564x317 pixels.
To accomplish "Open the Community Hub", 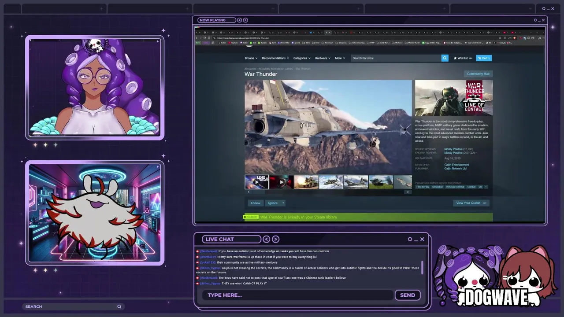I will point(478,74).
